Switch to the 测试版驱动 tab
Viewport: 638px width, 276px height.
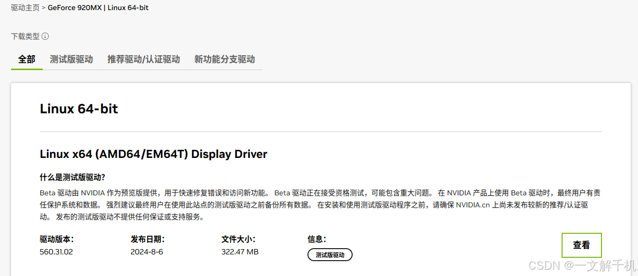click(x=71, y=60)
